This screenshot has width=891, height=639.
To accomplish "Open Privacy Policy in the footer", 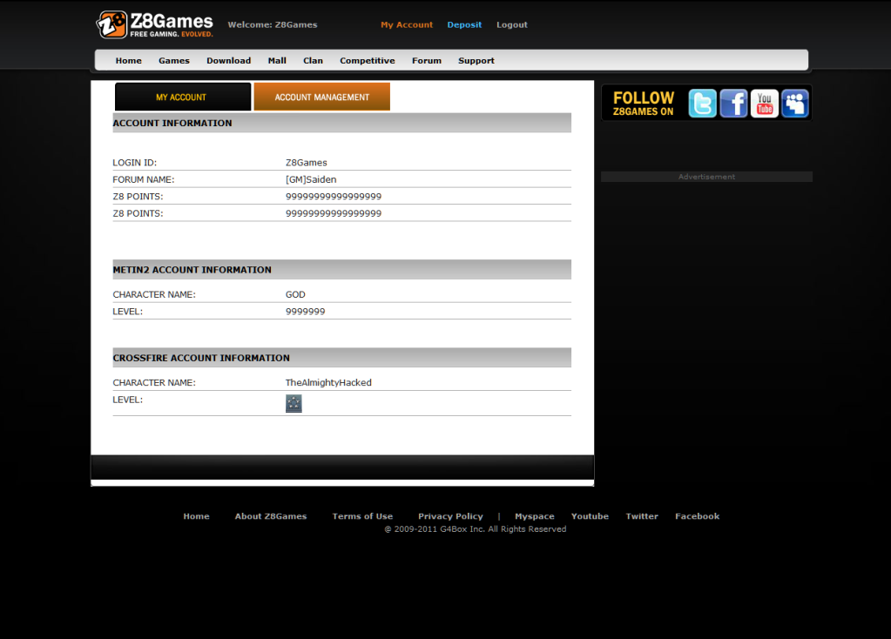I will (449, 516).
